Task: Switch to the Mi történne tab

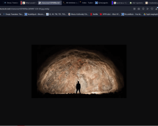Action: point(70,3)
